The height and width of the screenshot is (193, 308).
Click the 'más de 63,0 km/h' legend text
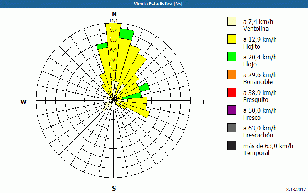pos(268,146)
